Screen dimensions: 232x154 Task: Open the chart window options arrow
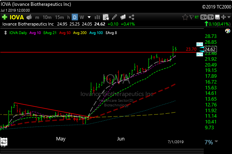click(x=229, y=17)
